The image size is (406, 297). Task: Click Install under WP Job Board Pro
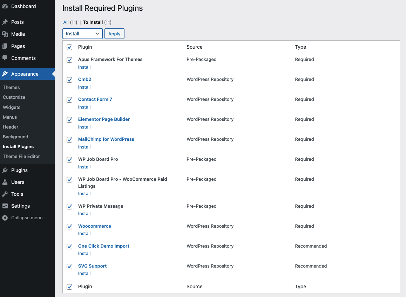(x=84, y=167)
